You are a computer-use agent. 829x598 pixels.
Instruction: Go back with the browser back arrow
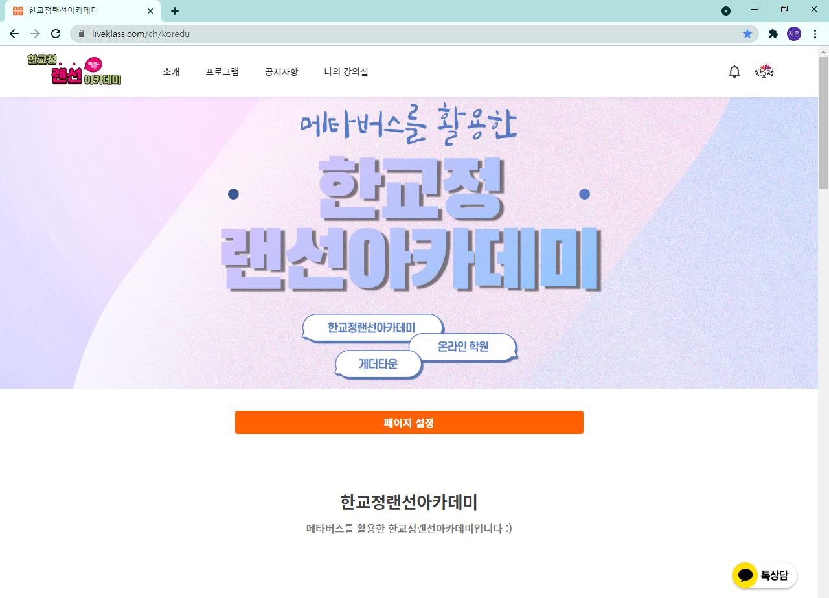click(x=14, y=34)
